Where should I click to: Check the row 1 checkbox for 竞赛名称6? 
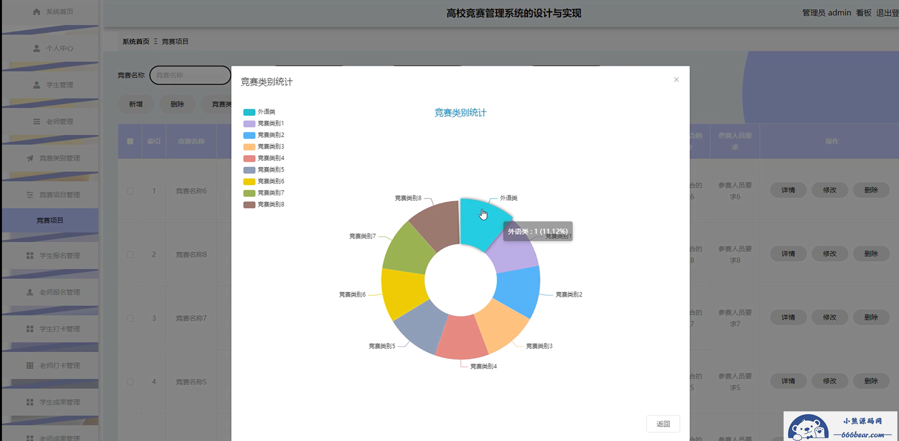tap(130, 191)
